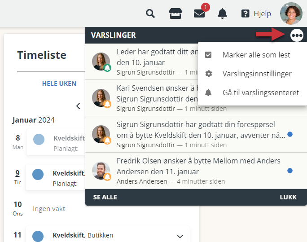Viewport: 307px width, 242px height.
Task: Open the shop storefront icon
Action: pyautogui.click(x=175, y=13)
